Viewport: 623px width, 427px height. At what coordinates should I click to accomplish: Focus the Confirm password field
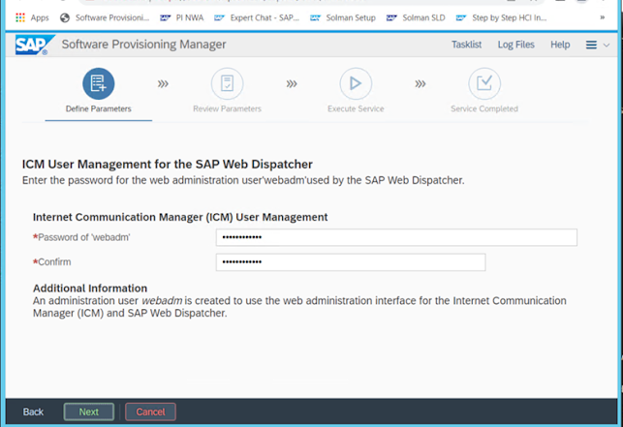[351, 262]
